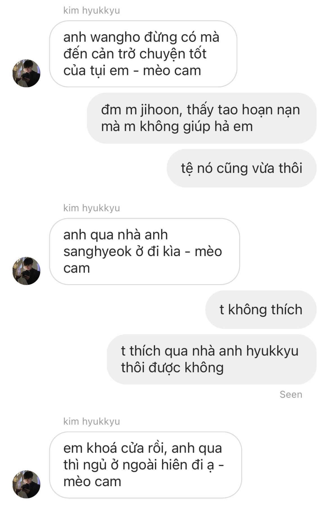Tap the 'tệ nó cũng vừa thôi' bubble

[x=242, y=168]
